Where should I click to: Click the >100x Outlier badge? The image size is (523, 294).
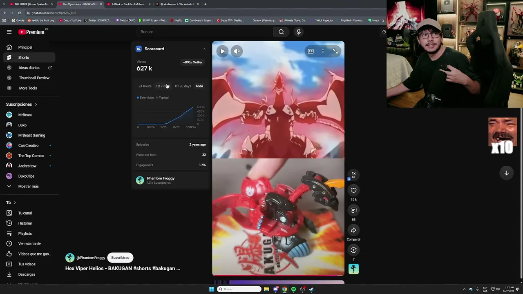192,62
